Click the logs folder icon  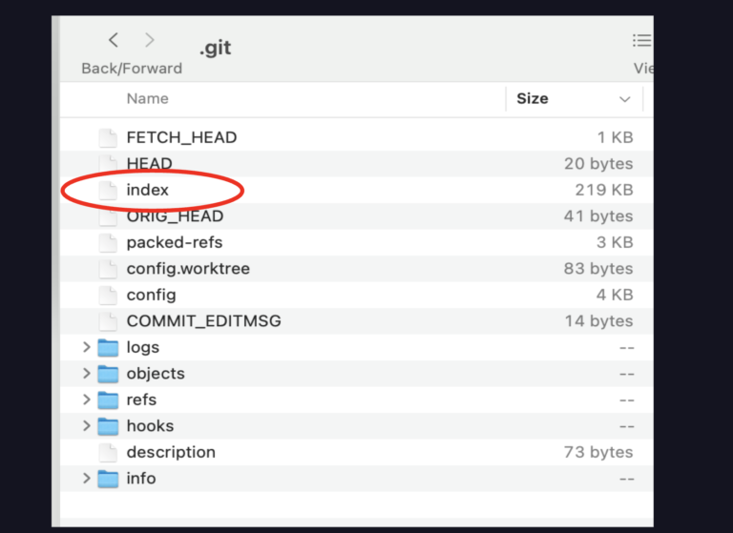(x=108, y=347)
